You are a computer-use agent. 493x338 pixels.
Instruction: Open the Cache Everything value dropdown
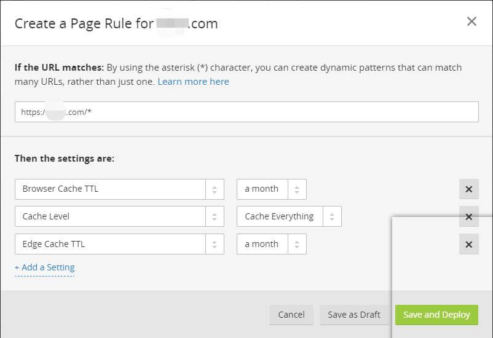pos(279,217)
